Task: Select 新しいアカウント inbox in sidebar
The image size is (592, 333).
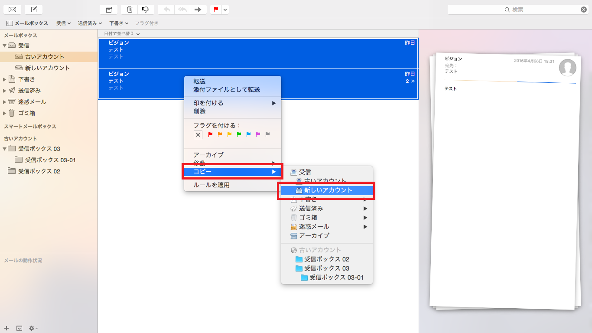Action: click(49, 68)
